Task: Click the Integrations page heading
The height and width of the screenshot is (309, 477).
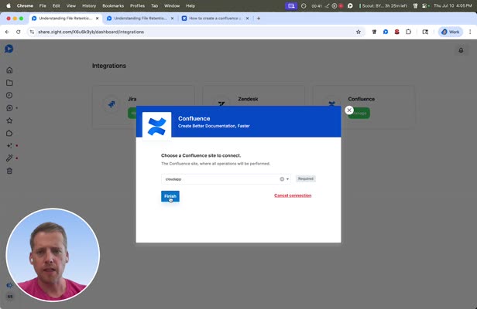Action: (109, 66)
